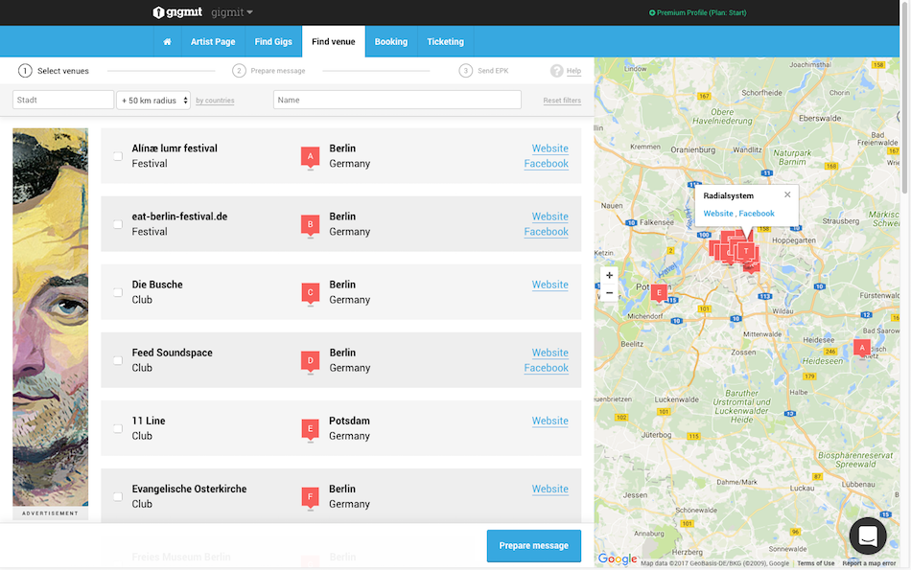Click Report a map error link
Viewport: 911px width, 570px height.
point(869,563)
